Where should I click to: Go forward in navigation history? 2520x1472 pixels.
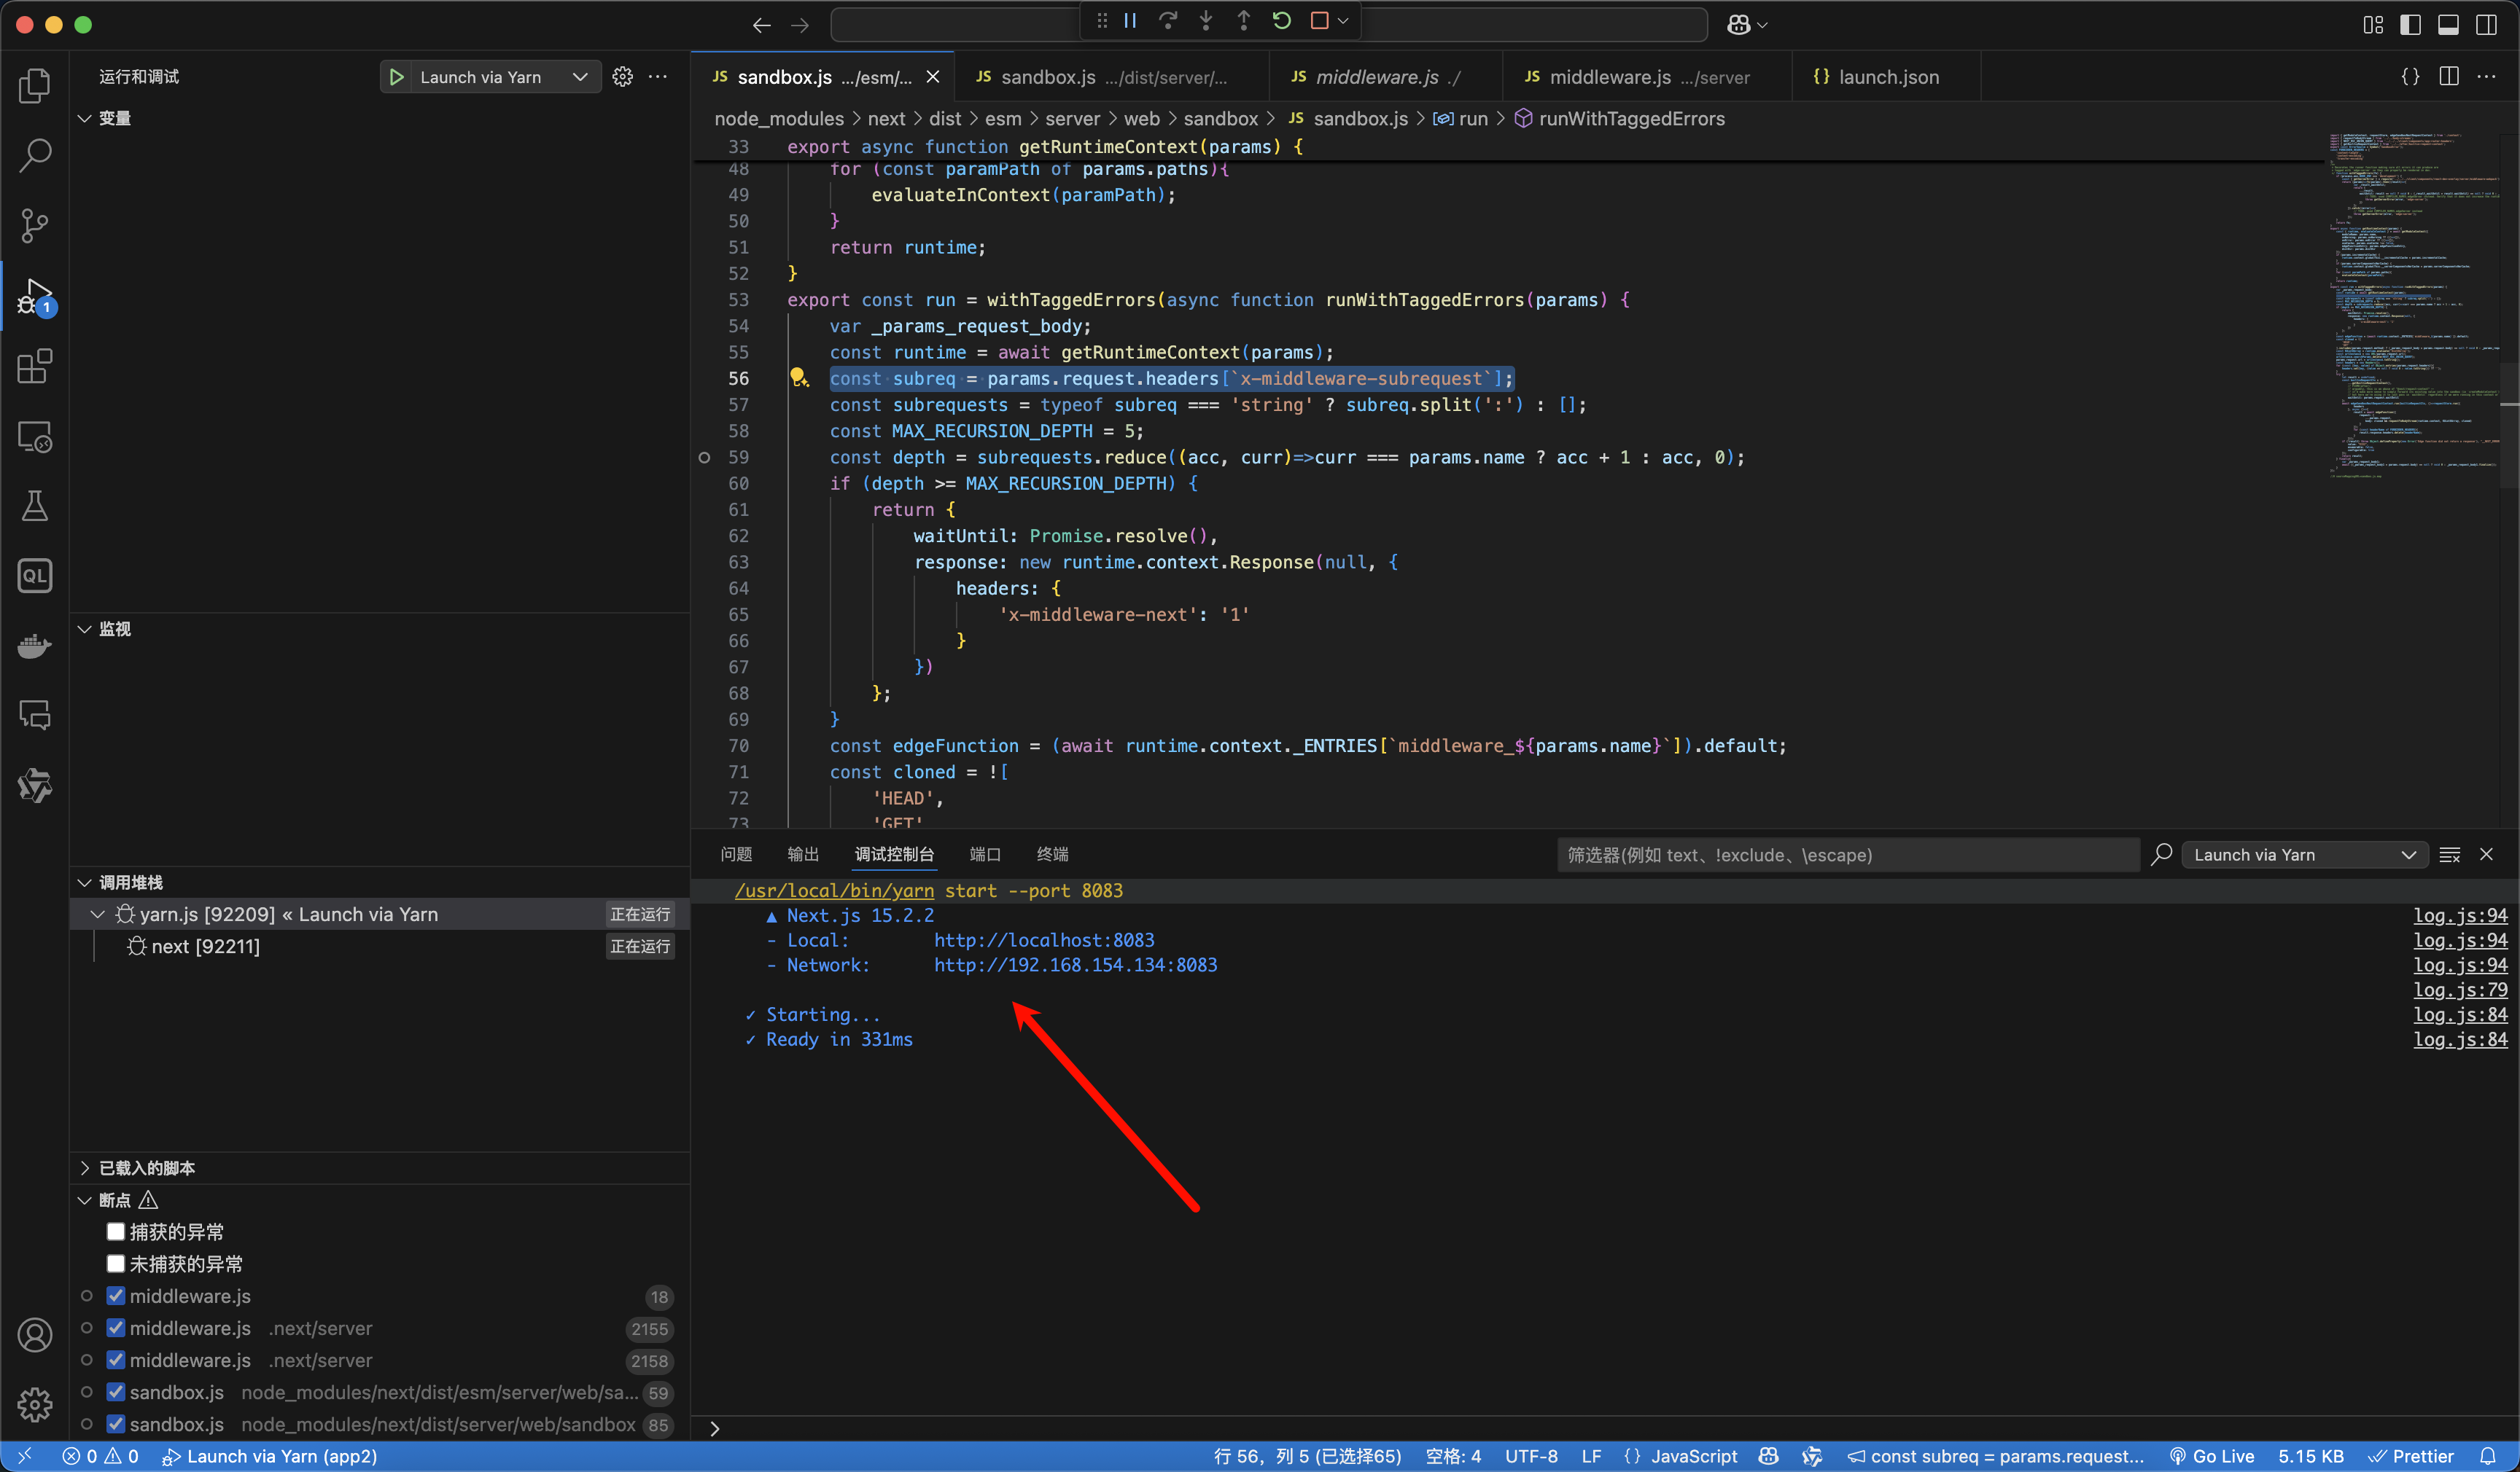tap(800, 25)
